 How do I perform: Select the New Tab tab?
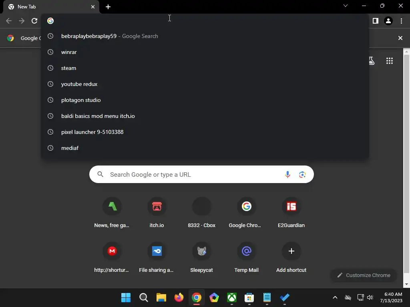pos(51,7)
